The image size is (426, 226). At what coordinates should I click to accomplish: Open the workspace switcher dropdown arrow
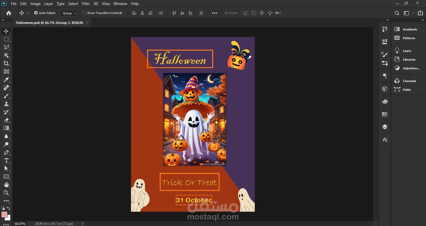[x=413, y=13]
